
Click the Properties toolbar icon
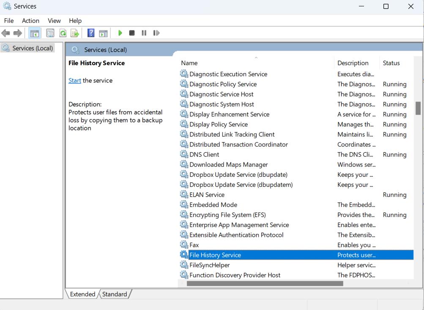point(50,33)
